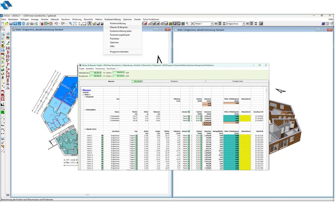Click the frame icon left of Wabe 1

192,24
